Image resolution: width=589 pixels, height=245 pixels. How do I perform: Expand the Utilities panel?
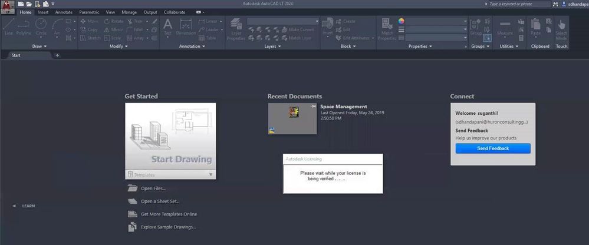tap(509, 46)
